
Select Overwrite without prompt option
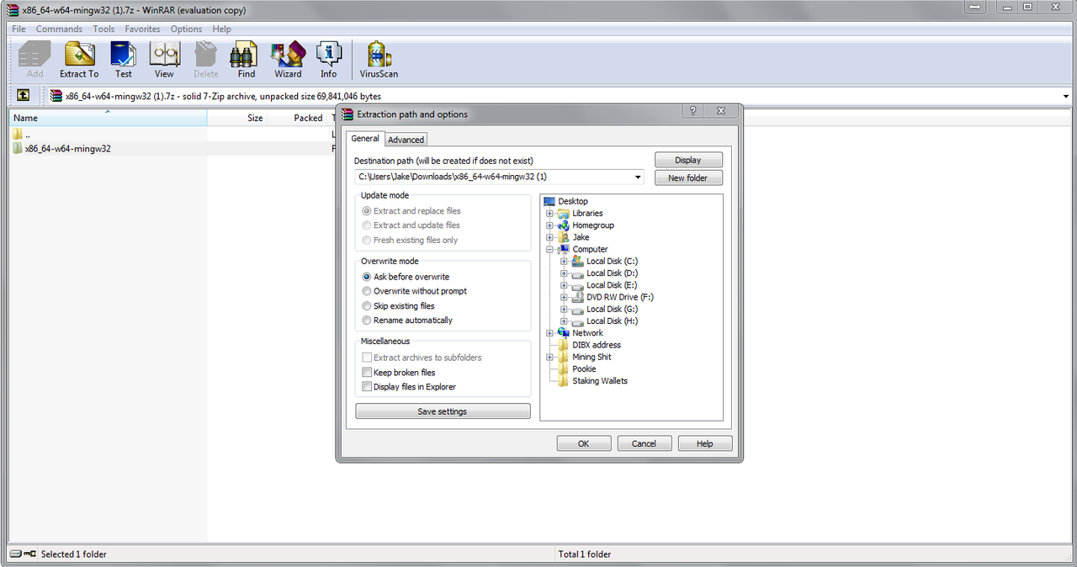point(367,291)
